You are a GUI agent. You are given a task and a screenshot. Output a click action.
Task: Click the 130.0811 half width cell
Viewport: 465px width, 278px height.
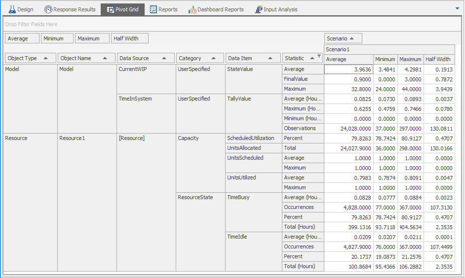click(439, 129)
